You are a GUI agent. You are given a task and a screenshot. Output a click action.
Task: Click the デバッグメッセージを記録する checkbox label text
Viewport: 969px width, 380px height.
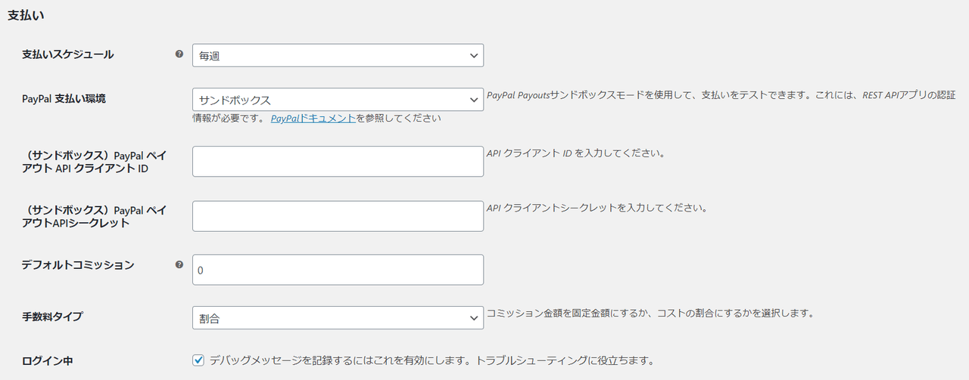(432, 360)
